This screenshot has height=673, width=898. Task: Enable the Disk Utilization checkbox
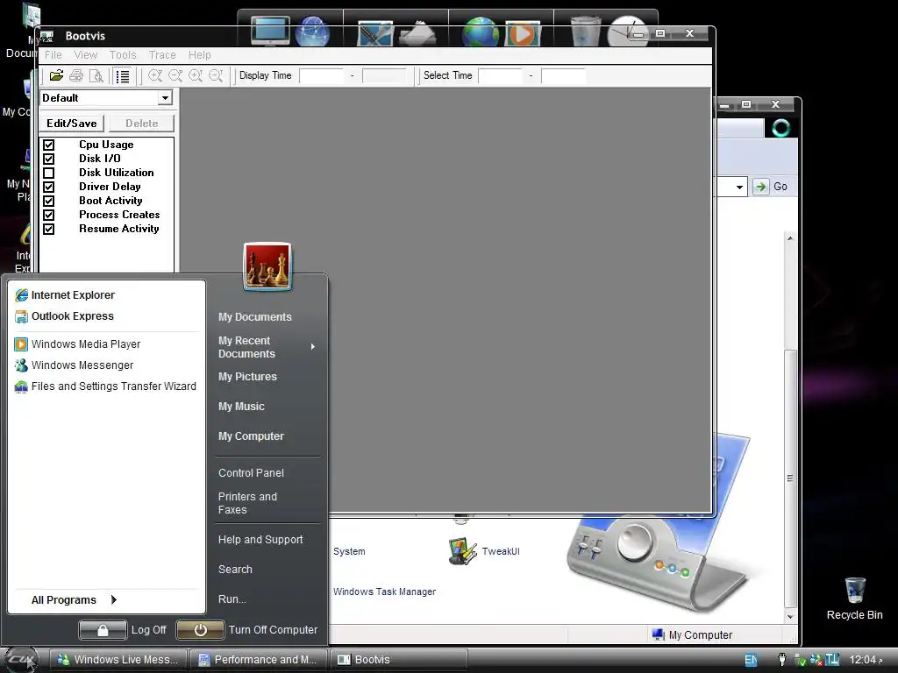(49, 173)
